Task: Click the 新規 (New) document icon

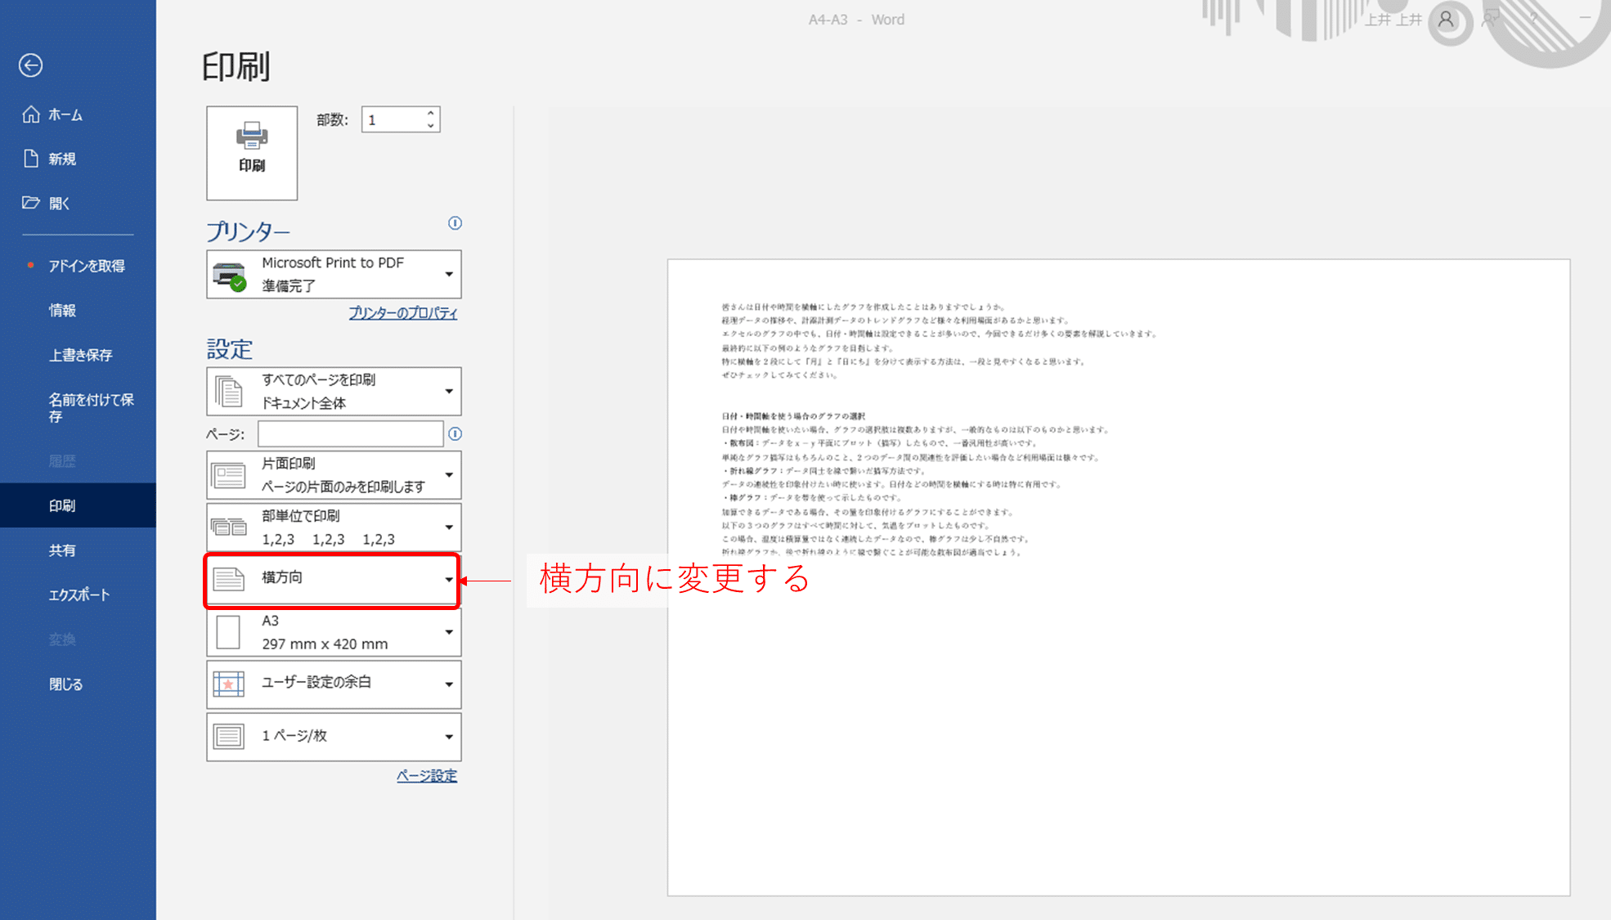Action: coord(33,159)
